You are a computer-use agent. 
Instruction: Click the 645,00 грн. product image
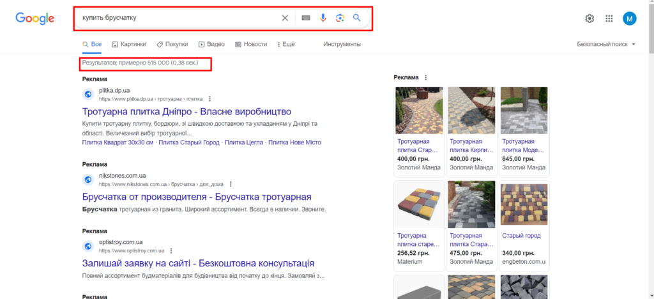524,111
